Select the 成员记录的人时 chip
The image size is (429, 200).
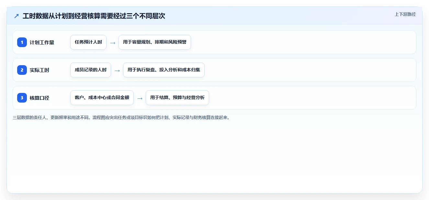coord(91,70)
